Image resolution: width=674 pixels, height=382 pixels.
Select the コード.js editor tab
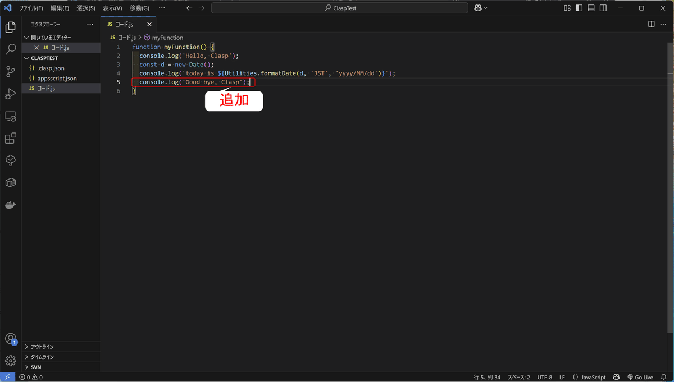[x=125, y=24]
